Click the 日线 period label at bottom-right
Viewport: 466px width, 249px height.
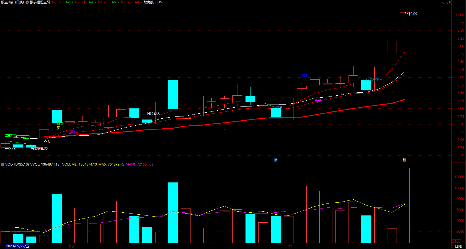pyautogui.click(x=458, y=246)
